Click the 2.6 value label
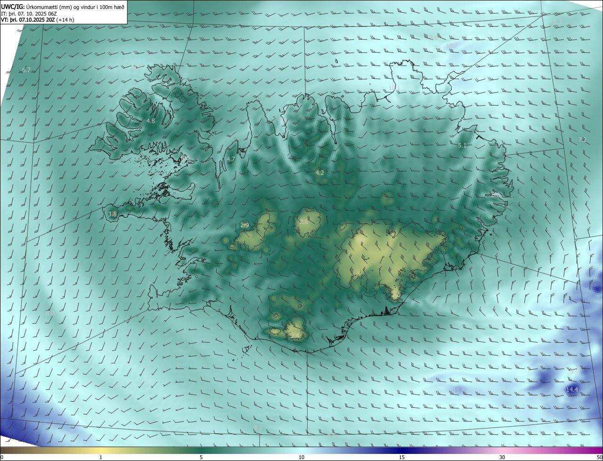Screen dimensions: 603x461 (x=304, y=222)
